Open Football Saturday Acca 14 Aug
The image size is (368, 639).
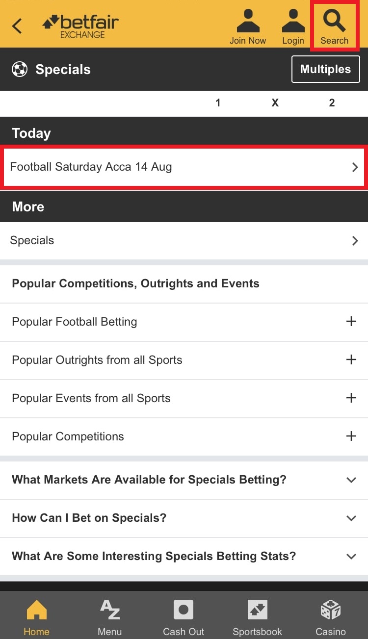tap(184, 167)
